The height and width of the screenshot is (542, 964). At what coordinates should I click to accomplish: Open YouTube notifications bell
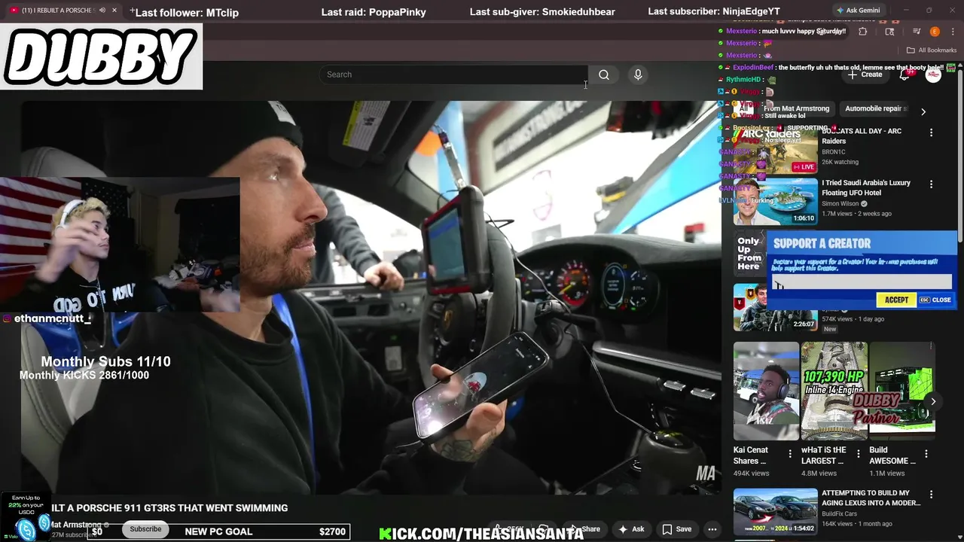[x=905, y=75]
